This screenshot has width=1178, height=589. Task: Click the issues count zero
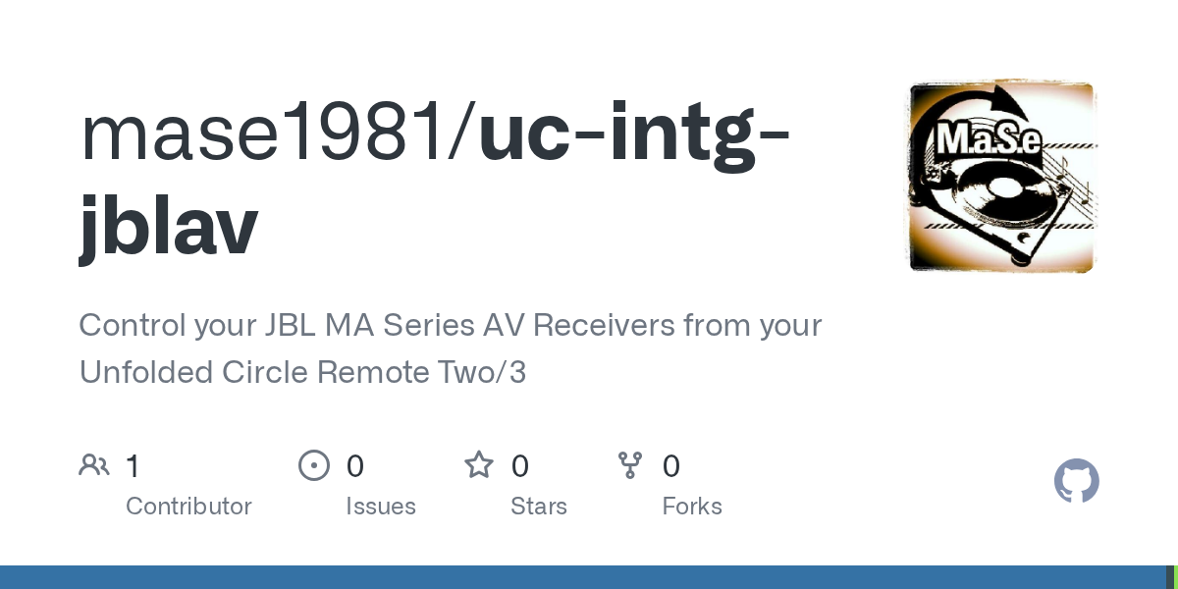[355, 465]
